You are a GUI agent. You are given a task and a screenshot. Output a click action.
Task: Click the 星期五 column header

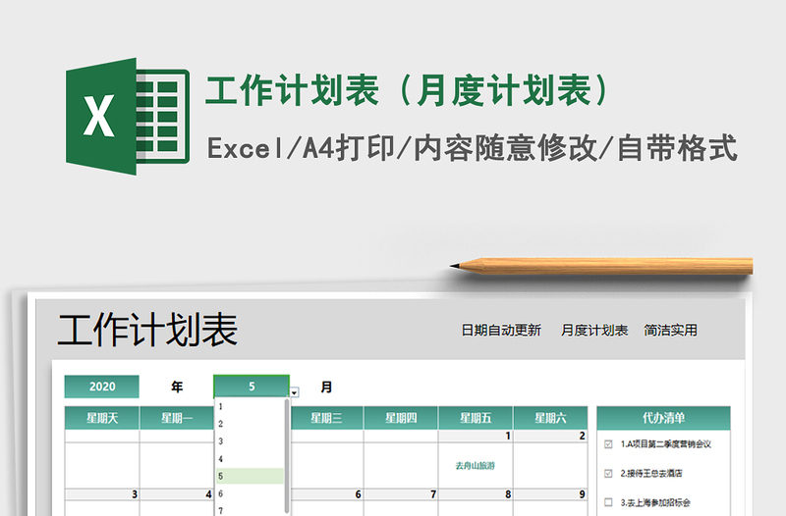(x=476, y=418)
